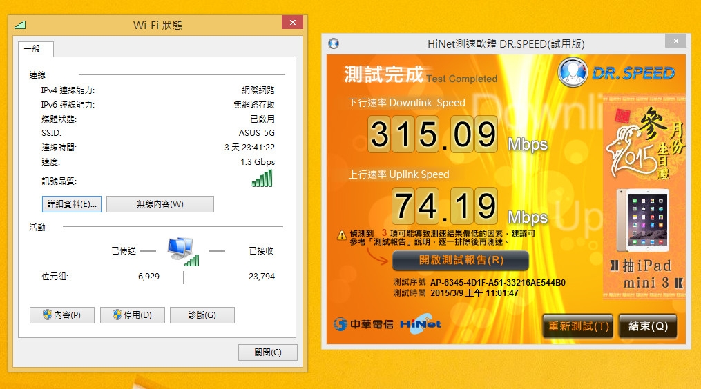Click 抽 iPad mini 3 caption text

point(646,274)
